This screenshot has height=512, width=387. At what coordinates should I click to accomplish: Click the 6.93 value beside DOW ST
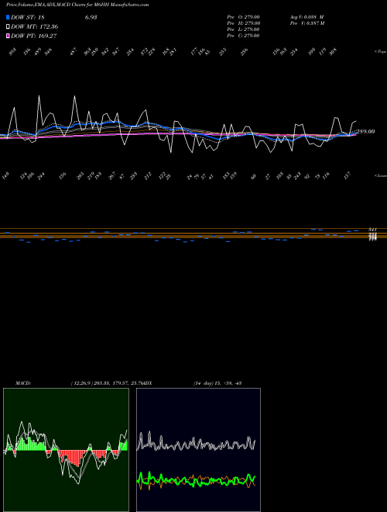(91, 17)
